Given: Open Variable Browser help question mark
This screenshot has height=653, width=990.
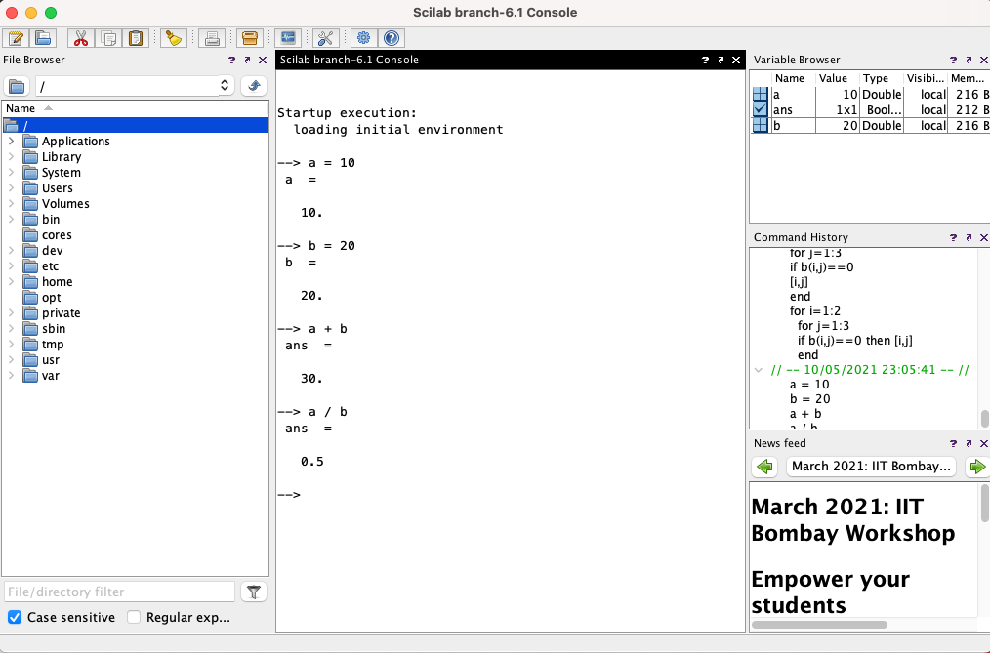Looking at the screenshot, I should [x=953, y=60].
